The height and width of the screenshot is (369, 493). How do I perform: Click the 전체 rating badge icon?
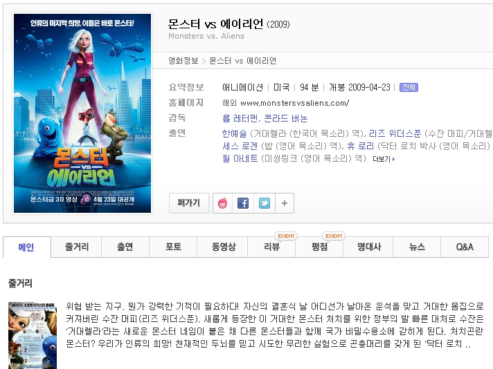(409, 87)
